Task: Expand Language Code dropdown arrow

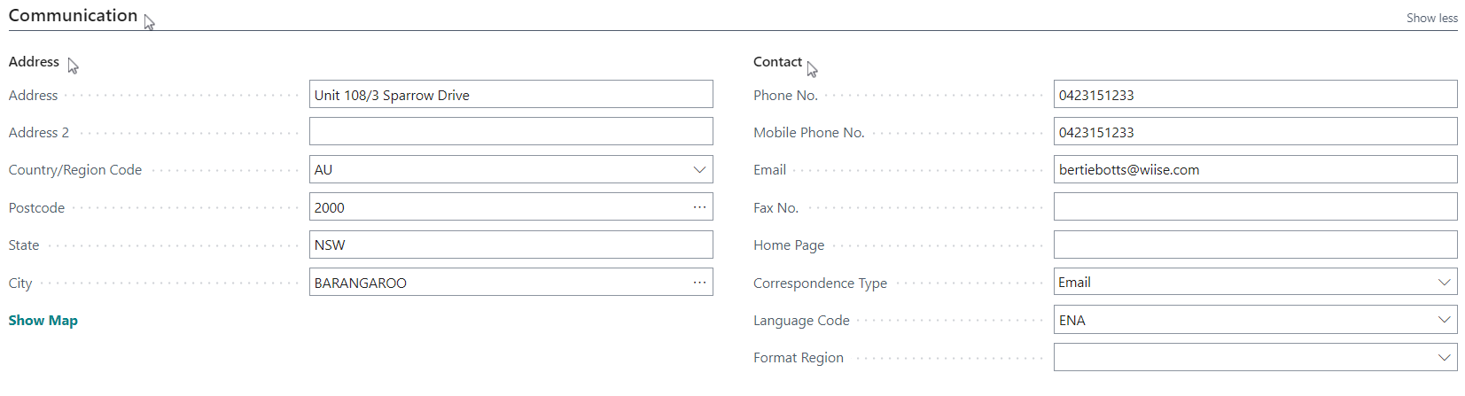Action: [x=1444, y=320]
